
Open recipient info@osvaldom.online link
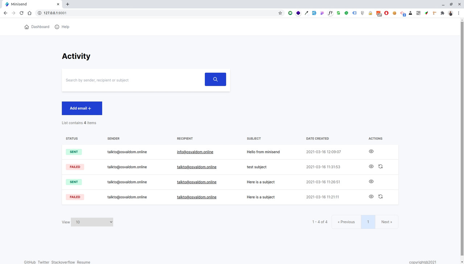(195, 152)
